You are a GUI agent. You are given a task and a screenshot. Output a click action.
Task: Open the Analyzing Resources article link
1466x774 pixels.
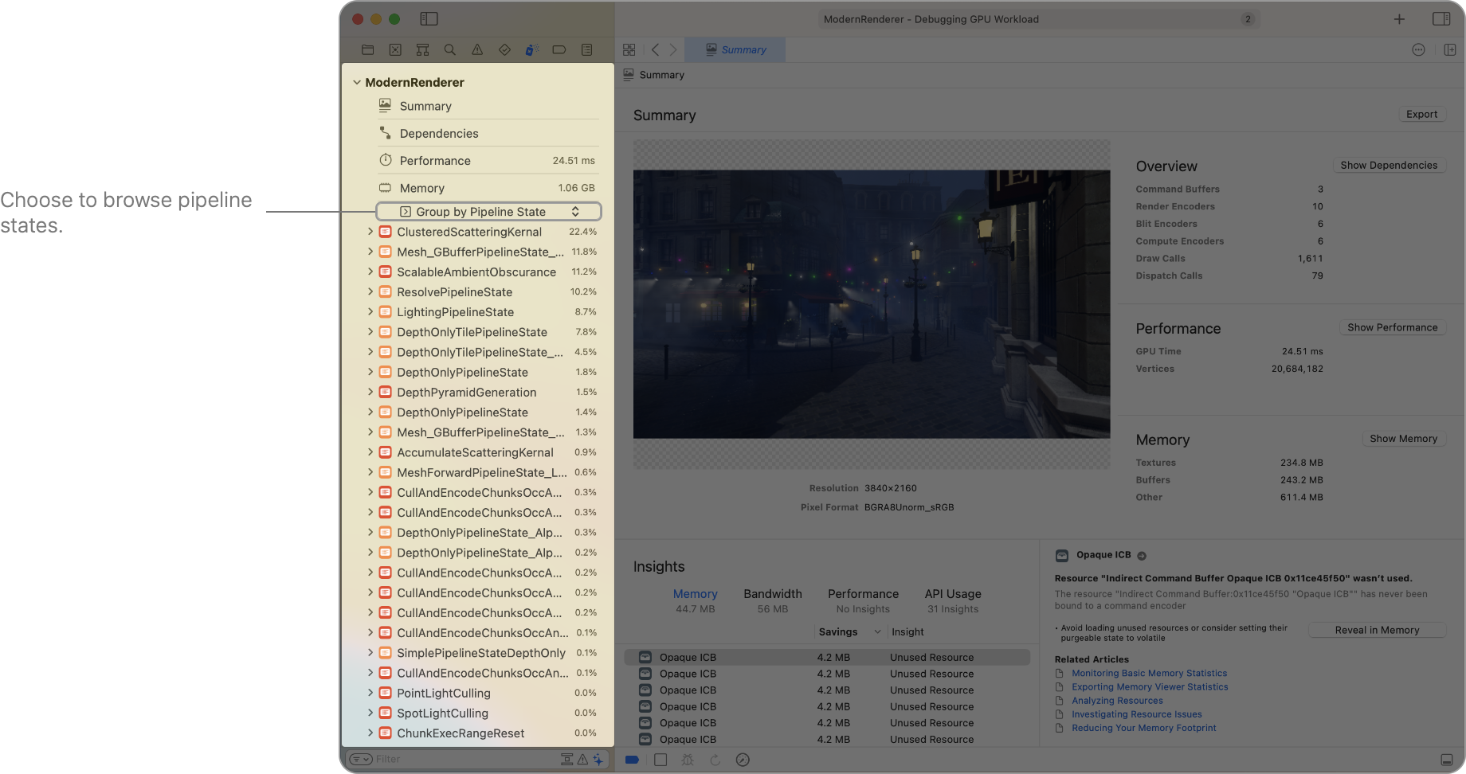(x=1117, y=700)
